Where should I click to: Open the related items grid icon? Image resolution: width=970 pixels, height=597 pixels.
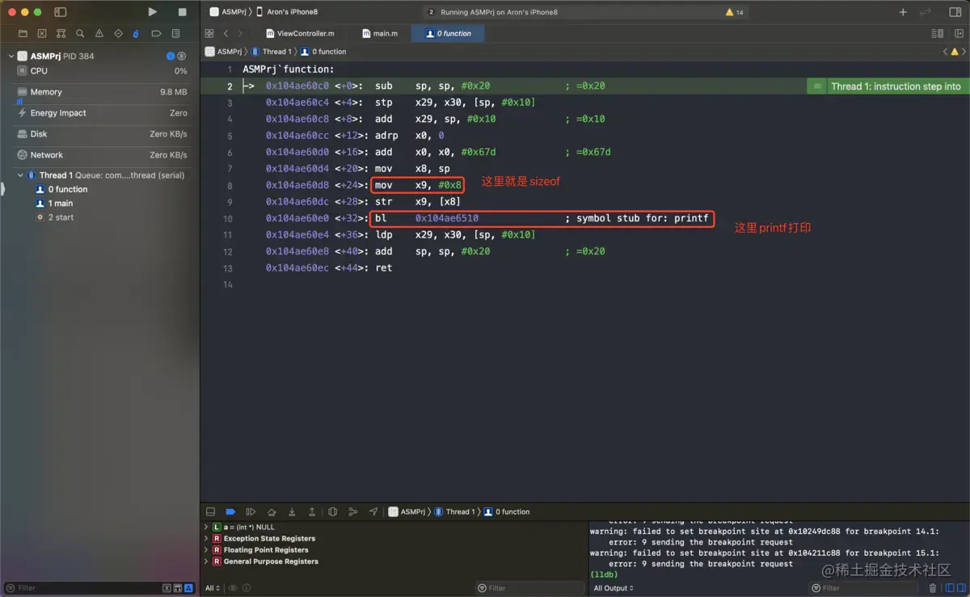209,34
